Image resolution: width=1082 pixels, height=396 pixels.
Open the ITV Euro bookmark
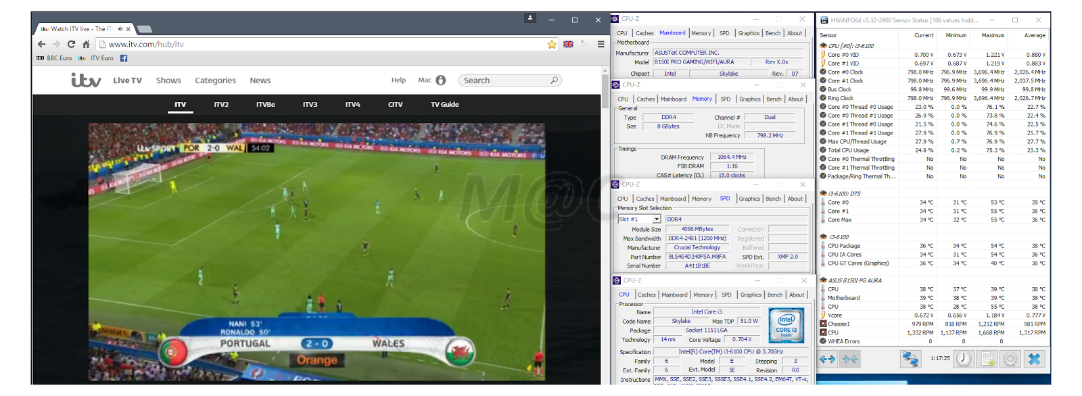click(96, 58)
